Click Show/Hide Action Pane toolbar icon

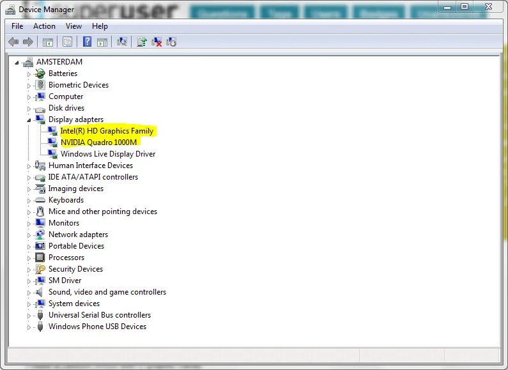point(102,42)
